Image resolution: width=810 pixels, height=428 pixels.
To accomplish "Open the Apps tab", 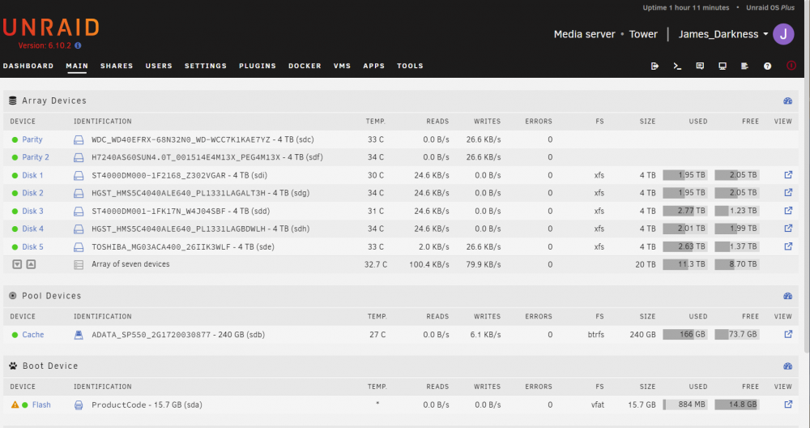I will (374, 66).
